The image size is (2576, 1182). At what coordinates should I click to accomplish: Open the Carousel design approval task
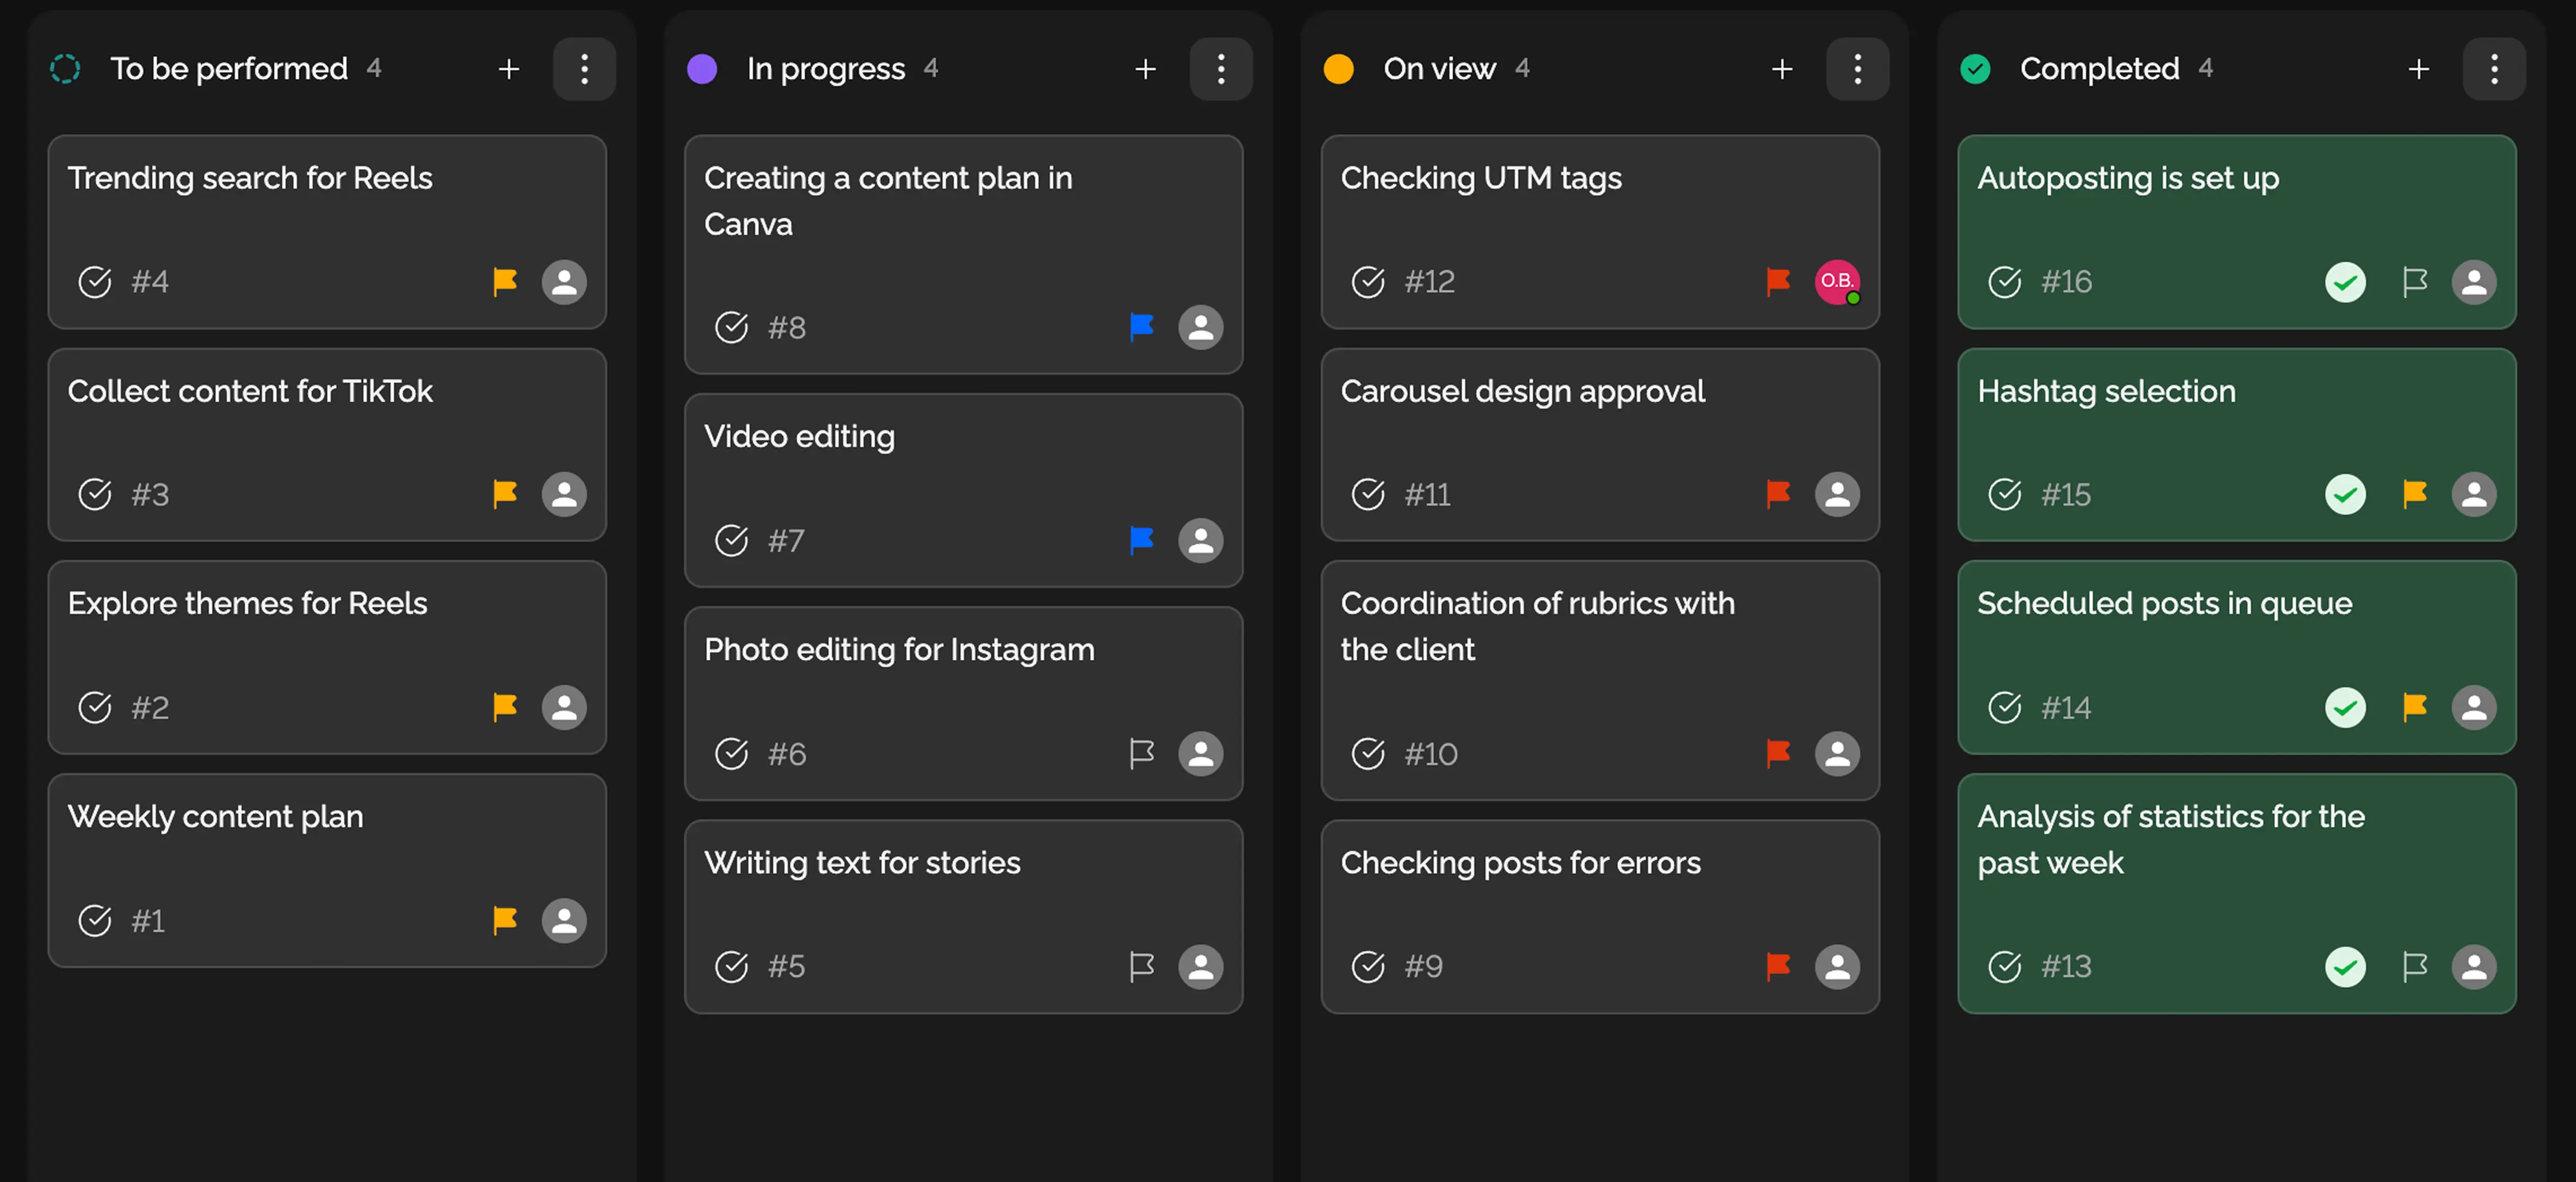1522,392
